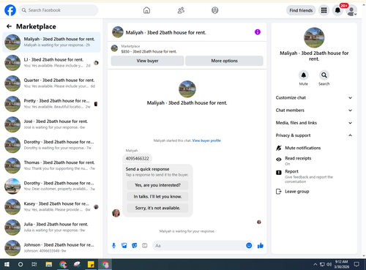Open the Groups icon in top navigation
This screenshot has height=270, width=366.
[215, 10]
